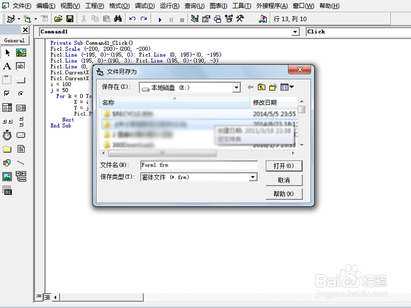Image resolution: width=411 pixels, height=308 pixels.
Task: Switch code window to Full Module View
Action: 47,297
